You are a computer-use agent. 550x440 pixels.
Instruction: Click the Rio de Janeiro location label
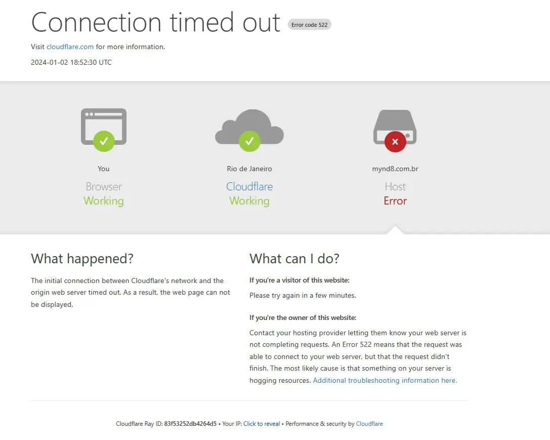(249, 169)
